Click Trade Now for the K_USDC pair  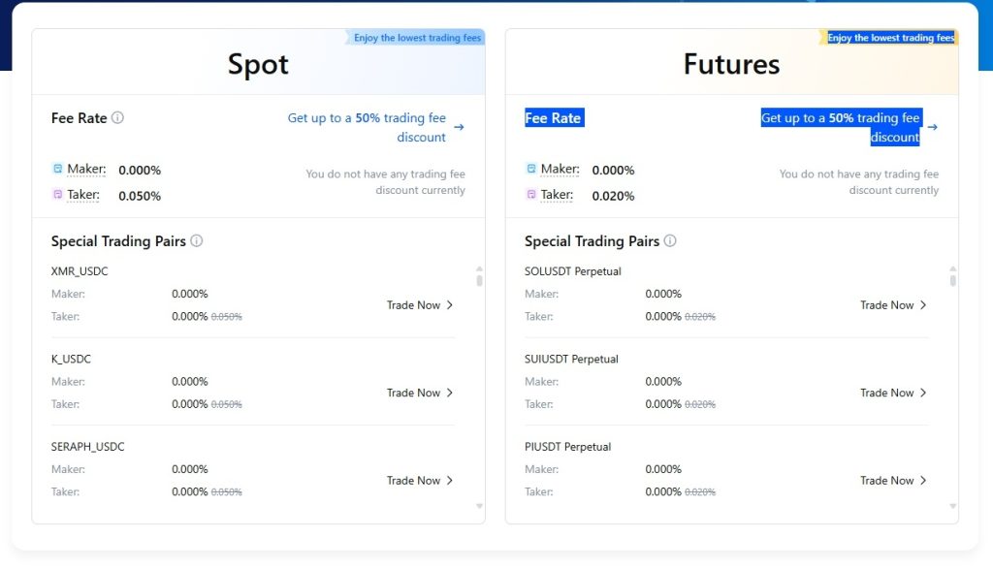412,393
